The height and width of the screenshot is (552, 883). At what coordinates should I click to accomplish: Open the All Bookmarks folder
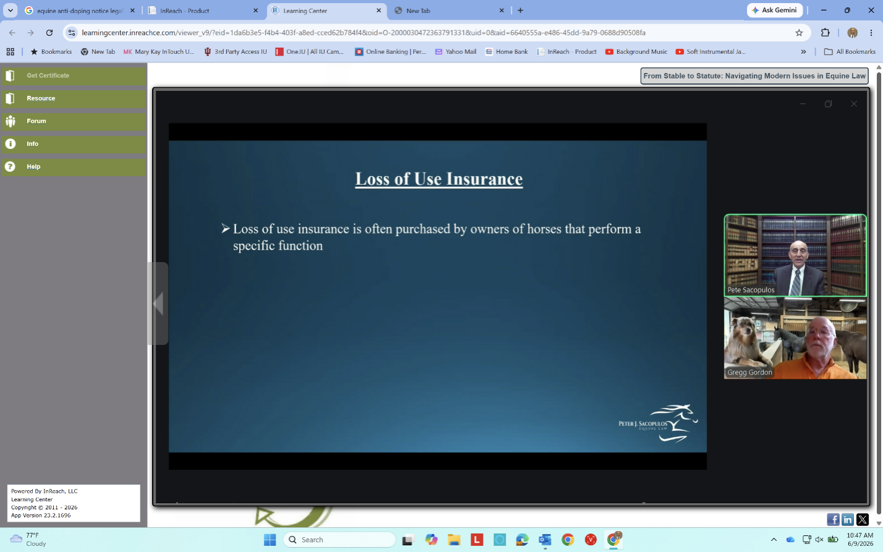(x=850, y=52)
